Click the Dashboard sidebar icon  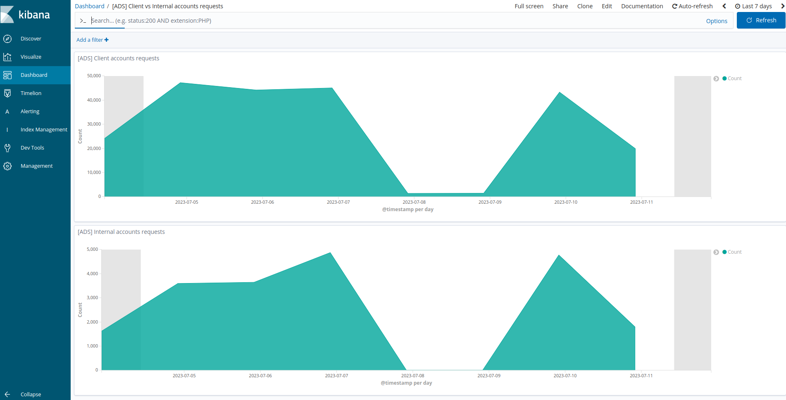coord(7,75)
